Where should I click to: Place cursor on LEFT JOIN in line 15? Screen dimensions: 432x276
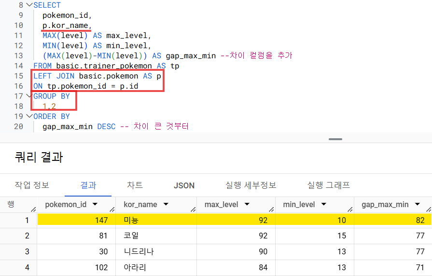point(54,76)
